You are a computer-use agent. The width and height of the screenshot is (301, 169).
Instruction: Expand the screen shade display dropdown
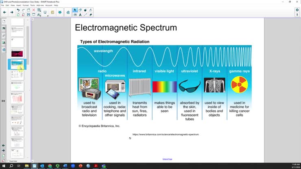[48, 15]
